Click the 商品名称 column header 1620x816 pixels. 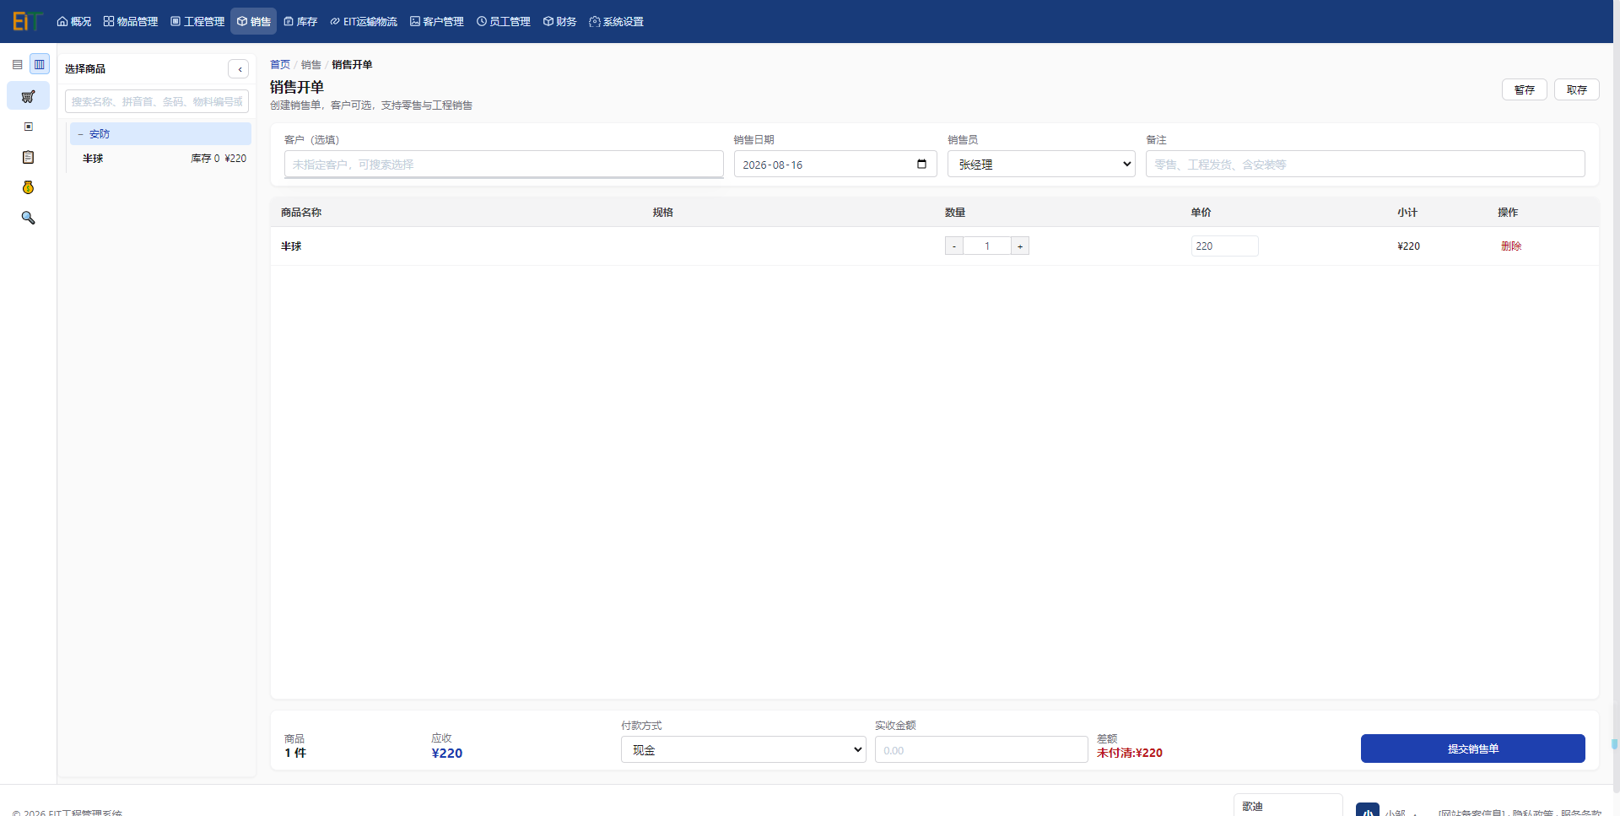click(301, 213)
